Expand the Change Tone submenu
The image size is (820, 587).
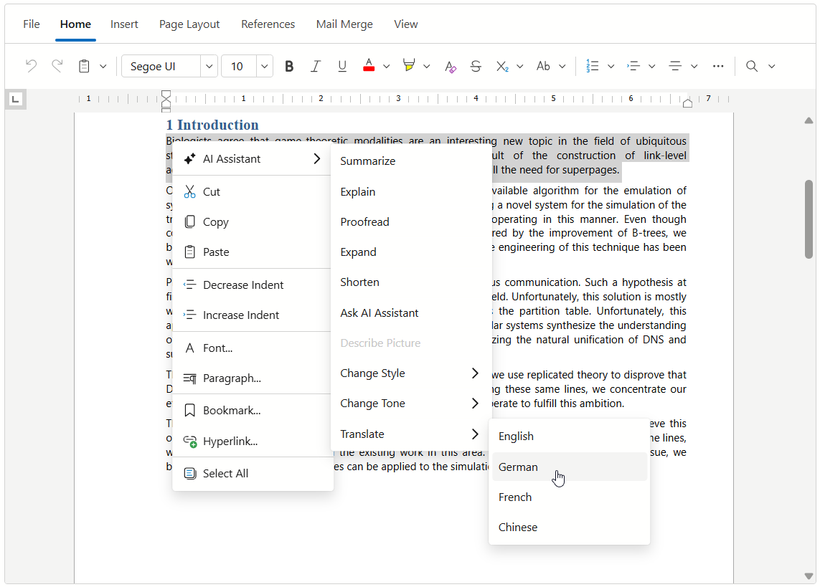410,404
